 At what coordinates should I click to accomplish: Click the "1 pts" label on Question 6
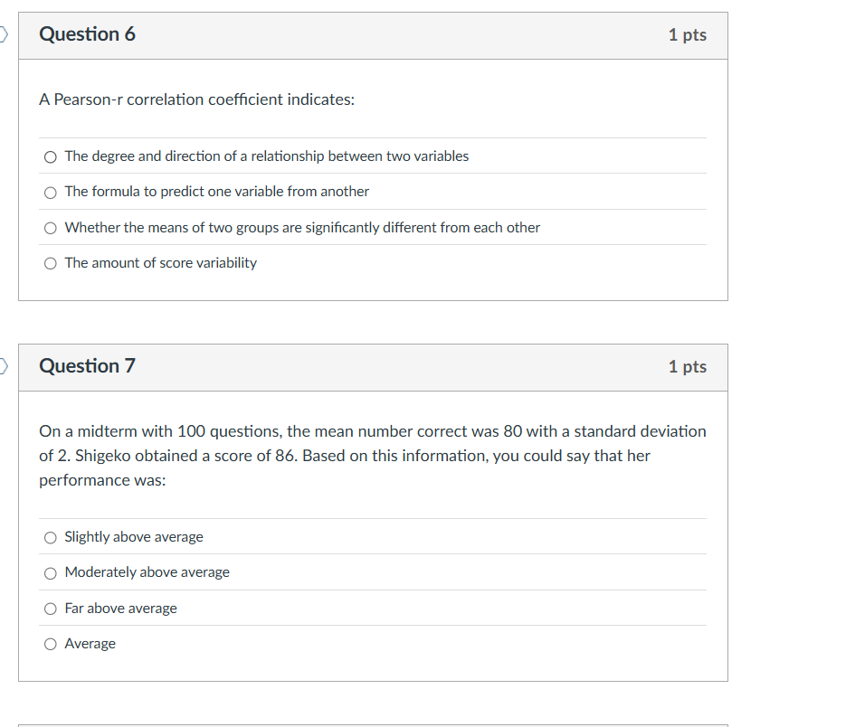click(x=687, y=34)
